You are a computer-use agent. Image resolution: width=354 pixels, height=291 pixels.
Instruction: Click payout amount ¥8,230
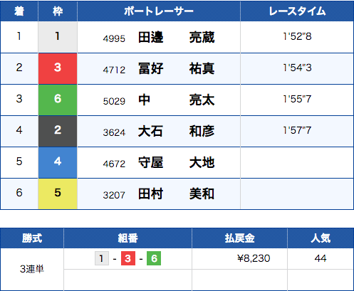click(x=254, y=258)
